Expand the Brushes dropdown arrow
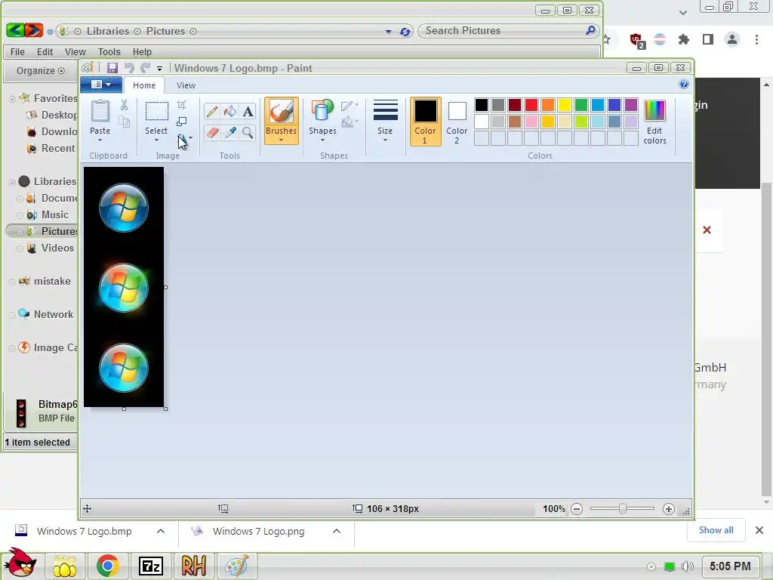This screenshot has width=773, height=580. point(281,140)
